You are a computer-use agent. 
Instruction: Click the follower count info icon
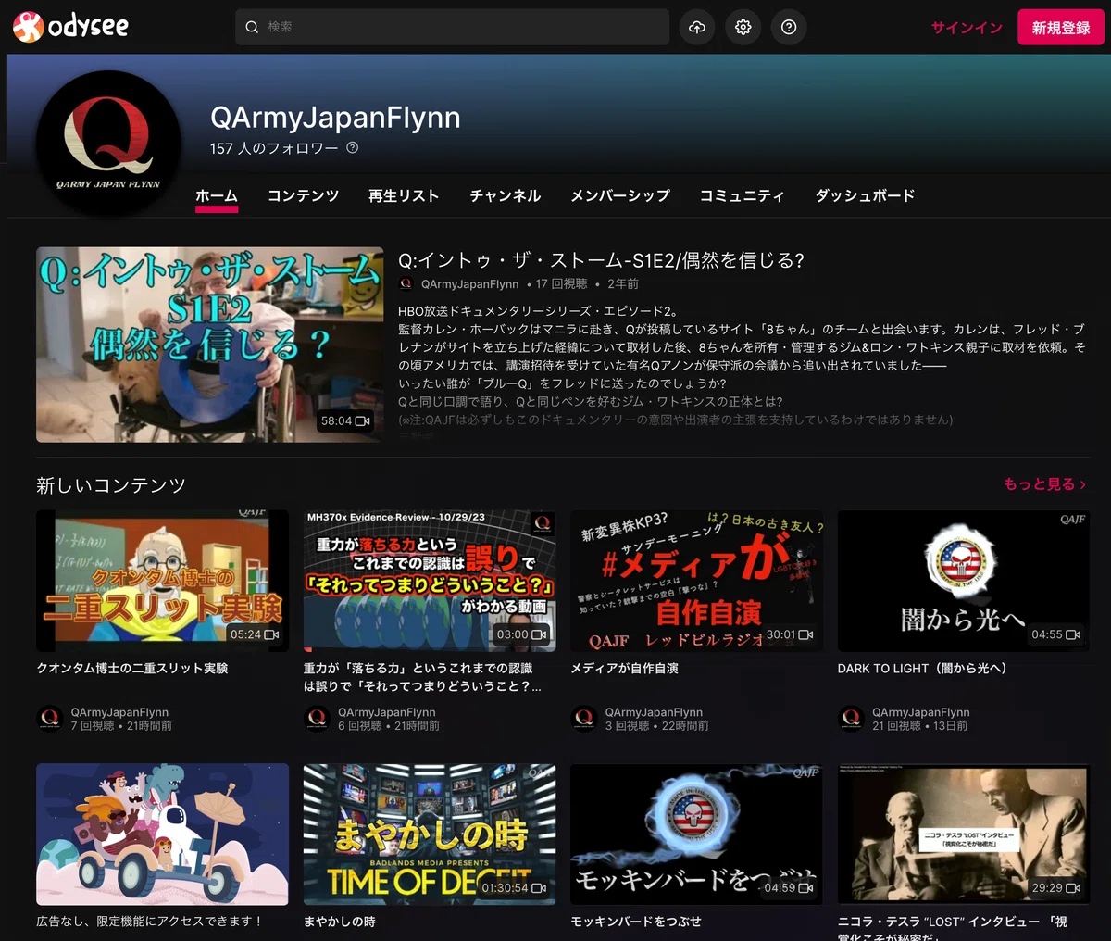coord(352,148)
